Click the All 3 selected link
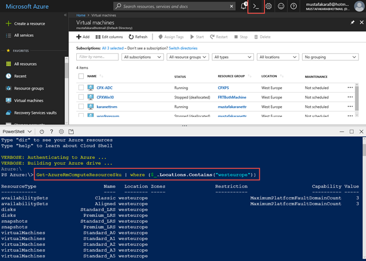This screenshot has height=261, width=366. [x=113, y=48]
